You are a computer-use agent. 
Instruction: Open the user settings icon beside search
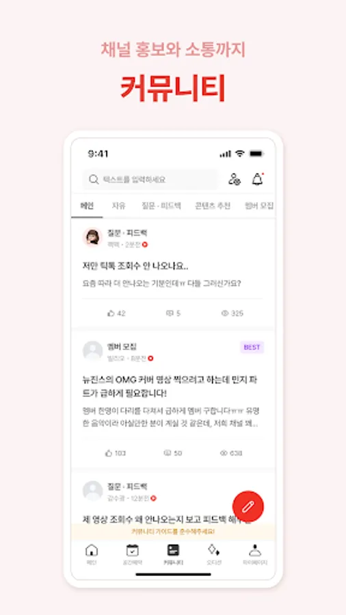click(235, 179)
